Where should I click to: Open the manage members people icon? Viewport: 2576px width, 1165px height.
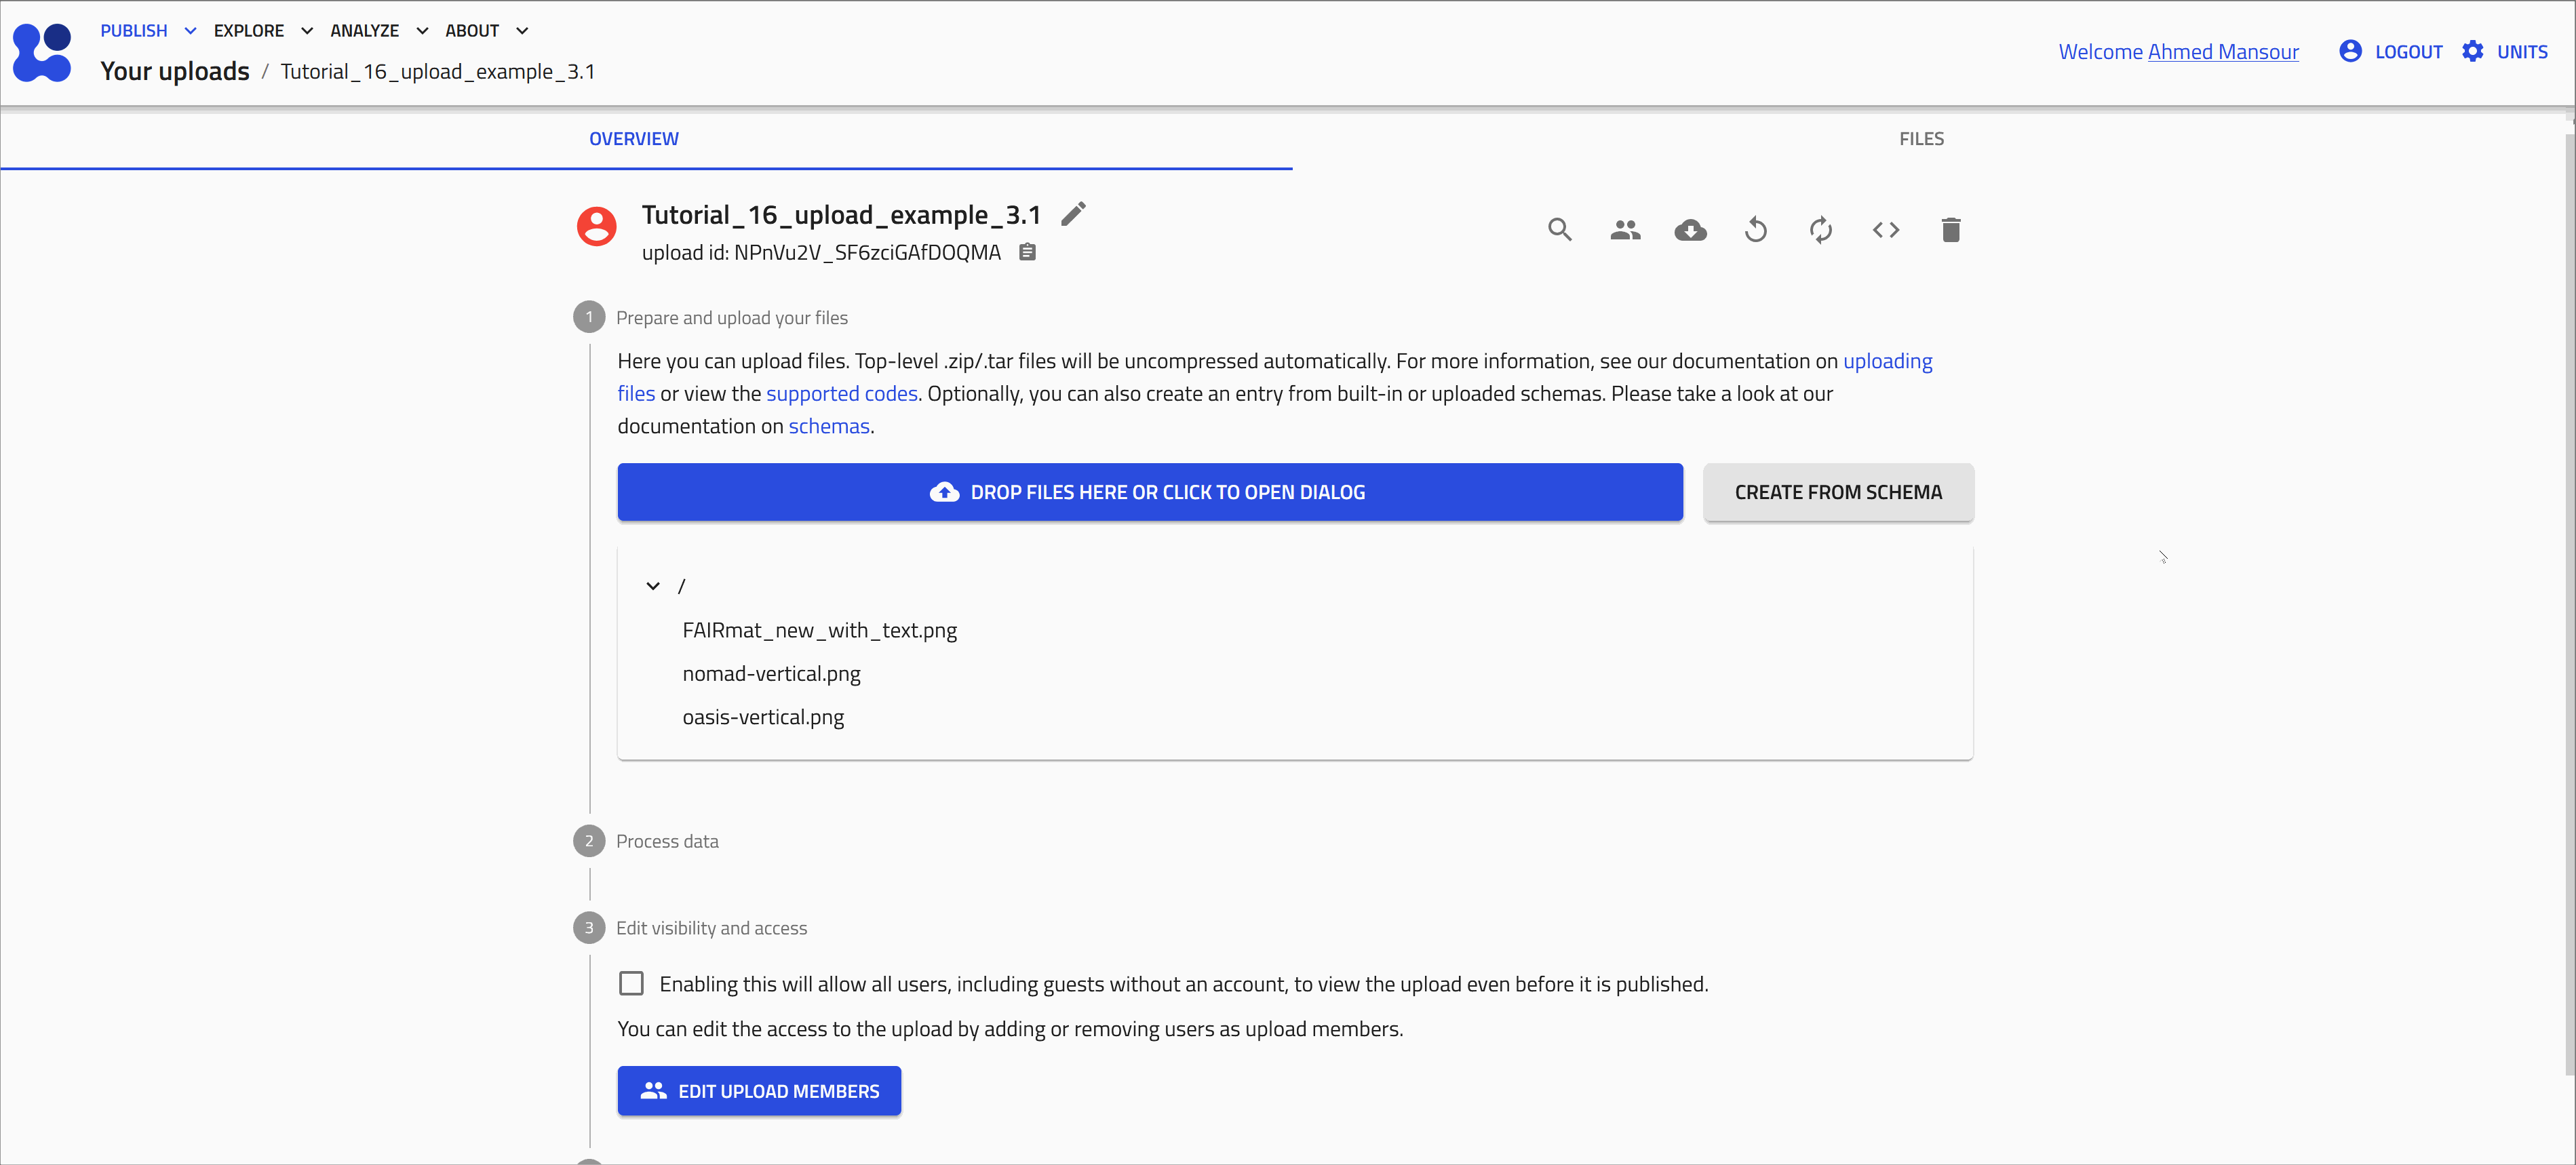click(1625, 230)
